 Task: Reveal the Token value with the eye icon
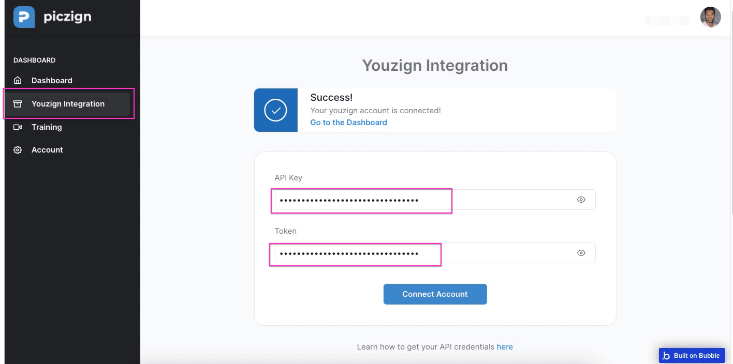581,253
